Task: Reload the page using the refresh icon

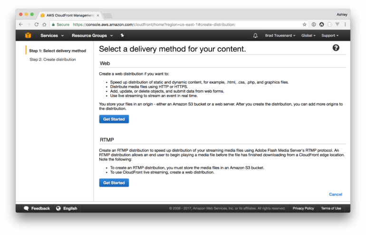Action: click(x=37, y=25)
